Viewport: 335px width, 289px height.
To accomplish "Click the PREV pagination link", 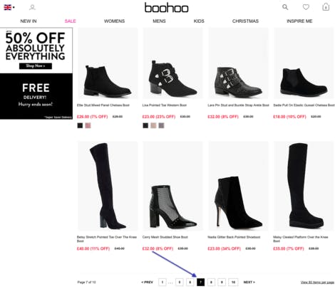I will tap(148, 282).
